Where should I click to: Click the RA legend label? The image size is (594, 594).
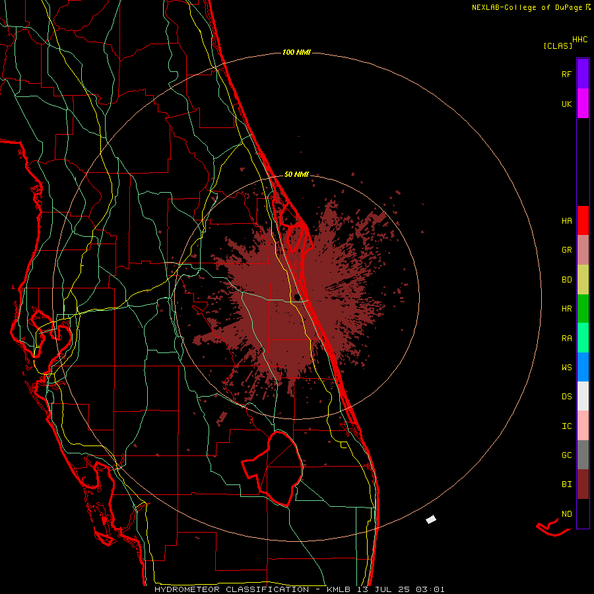tap(566, 339)
